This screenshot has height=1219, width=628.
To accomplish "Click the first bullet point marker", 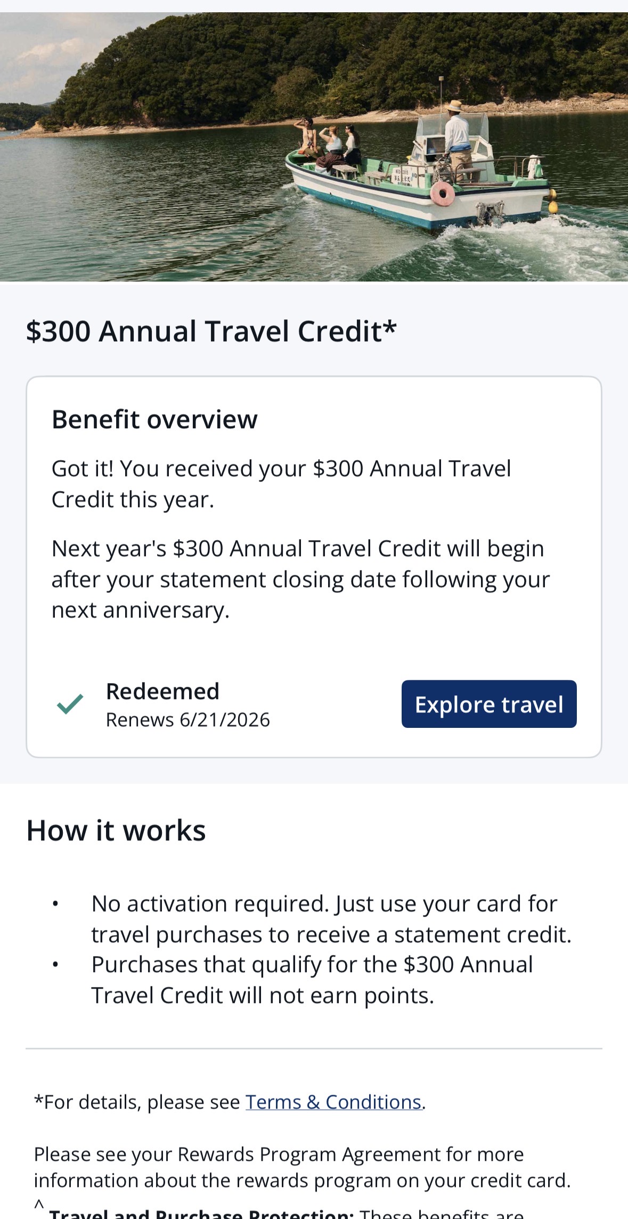I will coord(55,904).
